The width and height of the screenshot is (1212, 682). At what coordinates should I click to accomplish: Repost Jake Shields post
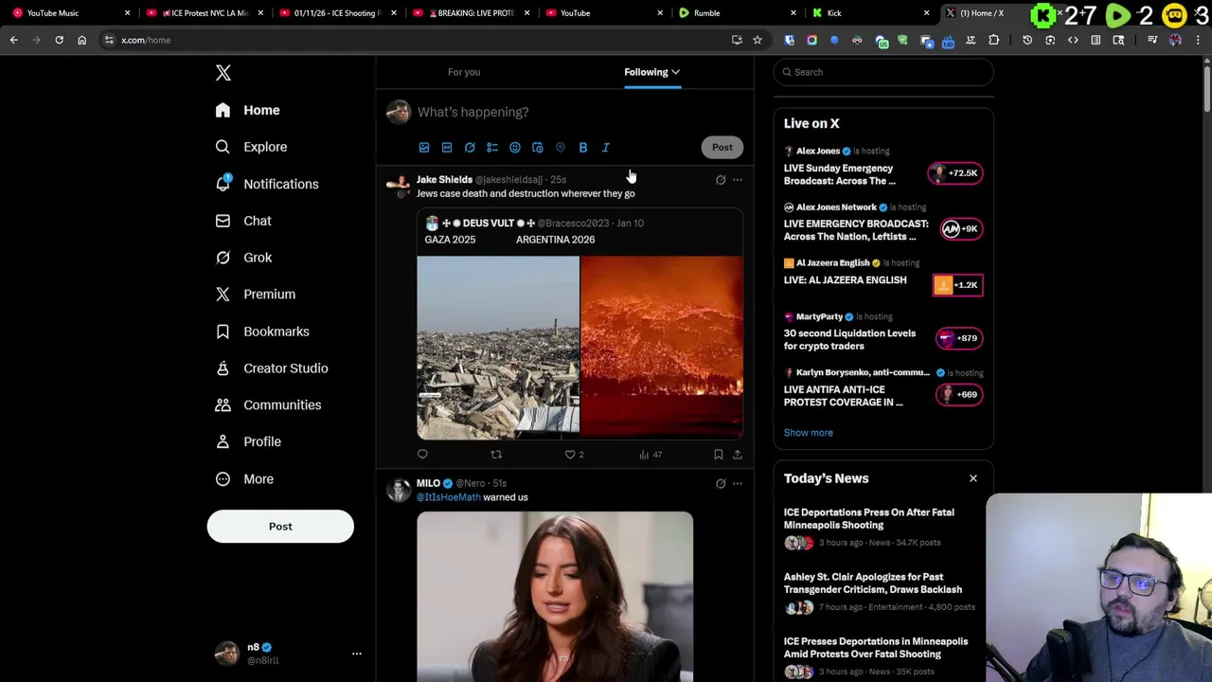[x=496, y=455]
